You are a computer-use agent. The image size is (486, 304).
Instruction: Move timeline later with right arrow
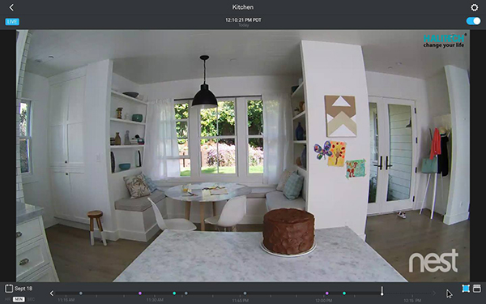(434, 293)
